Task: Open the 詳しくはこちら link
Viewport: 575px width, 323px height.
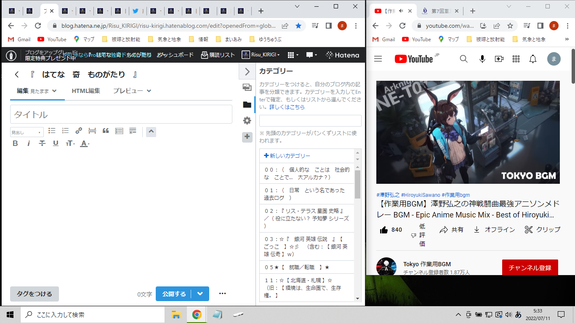Action: click(287, 107)
